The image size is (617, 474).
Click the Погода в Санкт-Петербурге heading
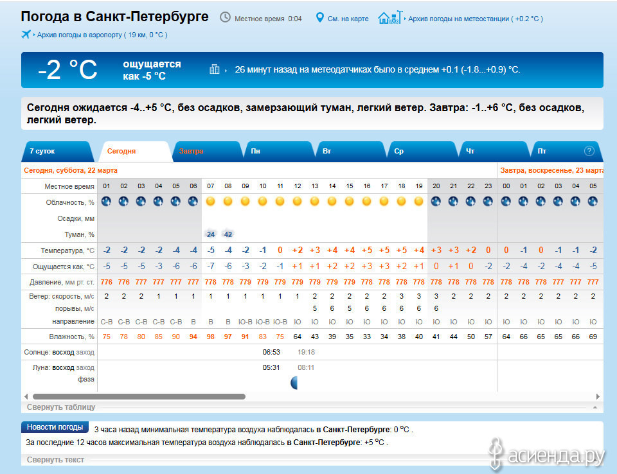114,17
